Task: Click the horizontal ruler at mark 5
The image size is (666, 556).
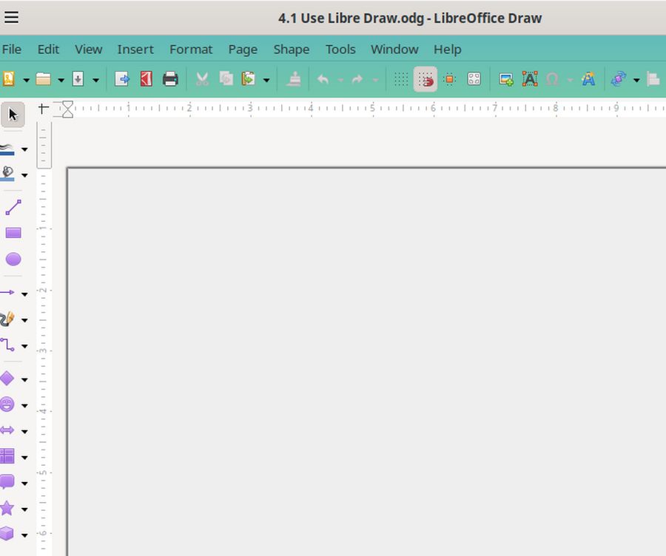Action: coord(372,109)
